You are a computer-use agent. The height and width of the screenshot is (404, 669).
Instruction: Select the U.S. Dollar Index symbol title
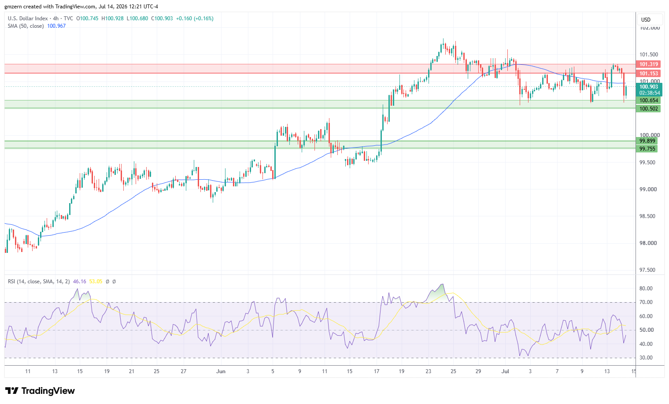pos(28,19)
